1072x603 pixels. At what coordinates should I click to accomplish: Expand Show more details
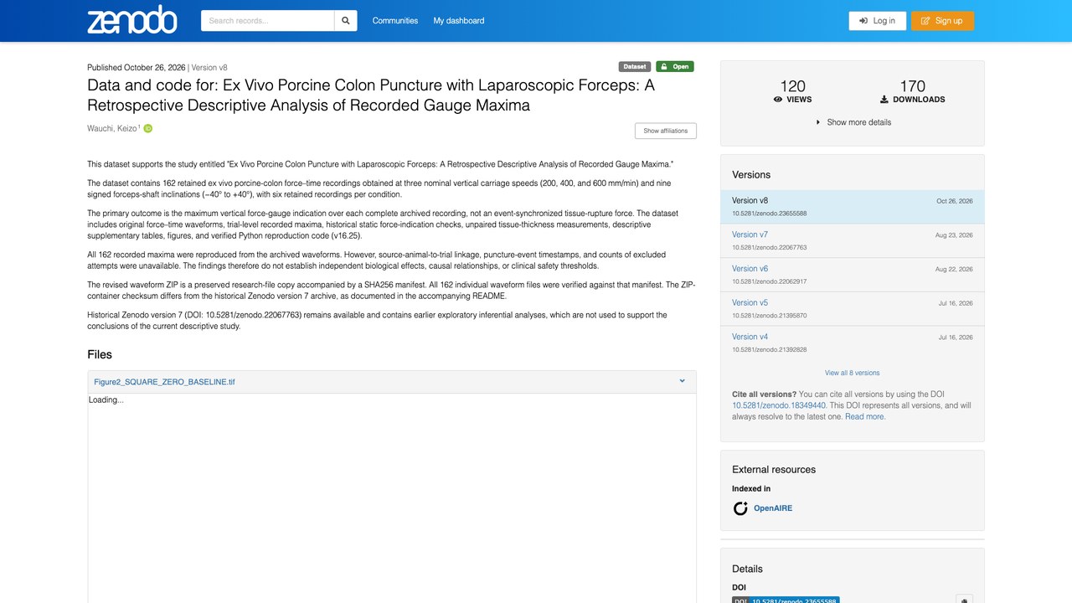tap(853, 122)
